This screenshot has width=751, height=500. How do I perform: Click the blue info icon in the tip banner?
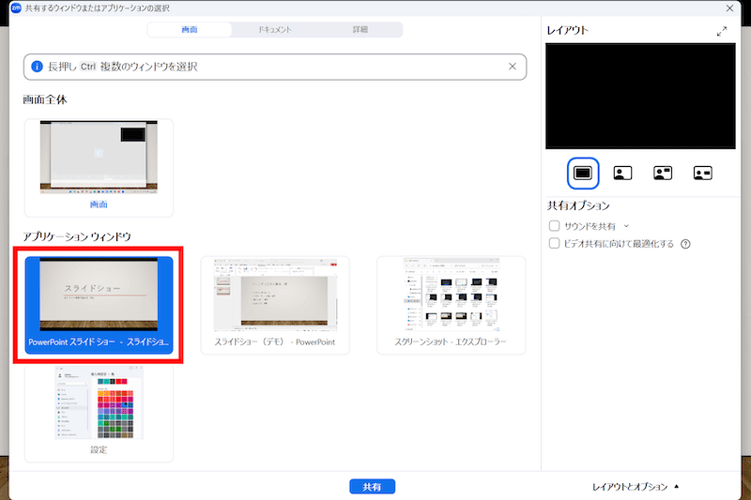coord(38,67)
